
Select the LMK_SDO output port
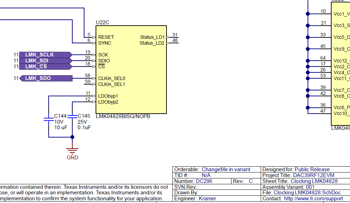pyautogui.click(x=46, y=78)
